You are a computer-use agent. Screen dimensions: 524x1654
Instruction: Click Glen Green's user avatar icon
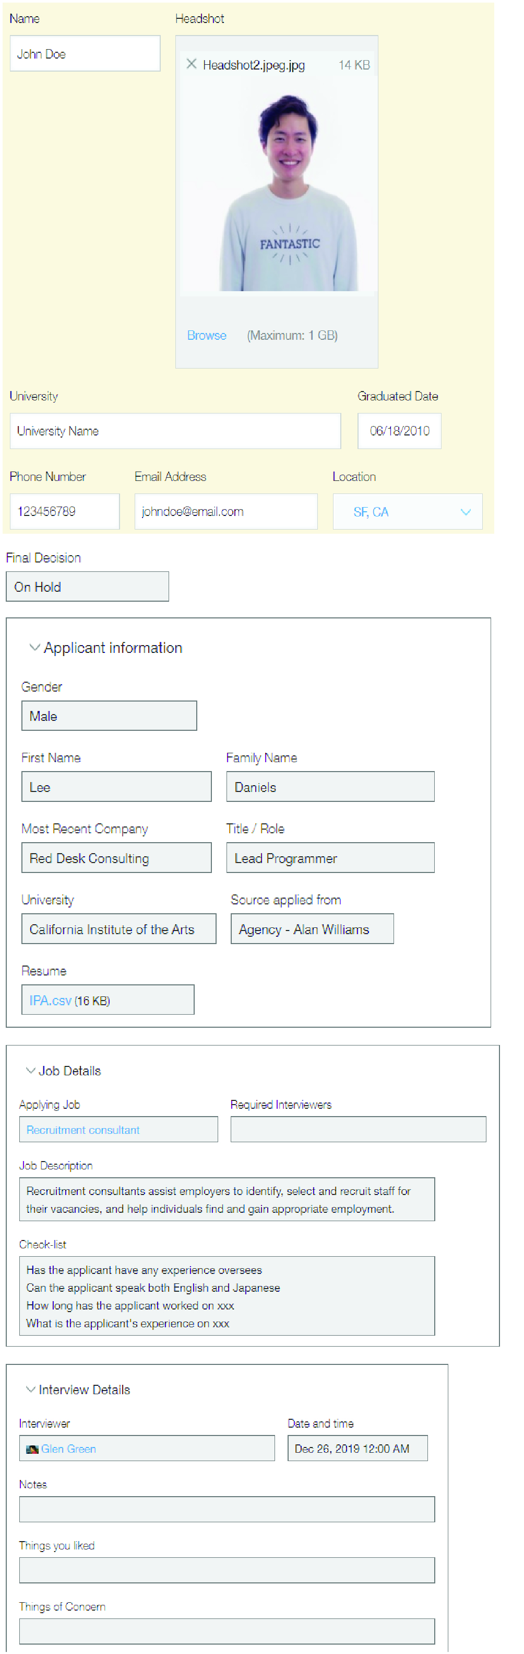coord(32,1449)
